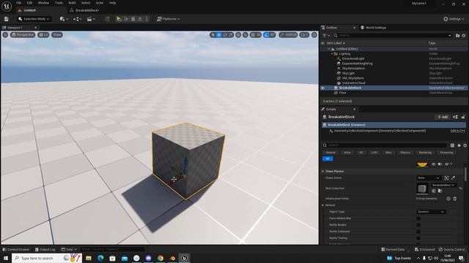The image size is (469, 263).
Task: Open the File menu
Action: pos(18,3)
